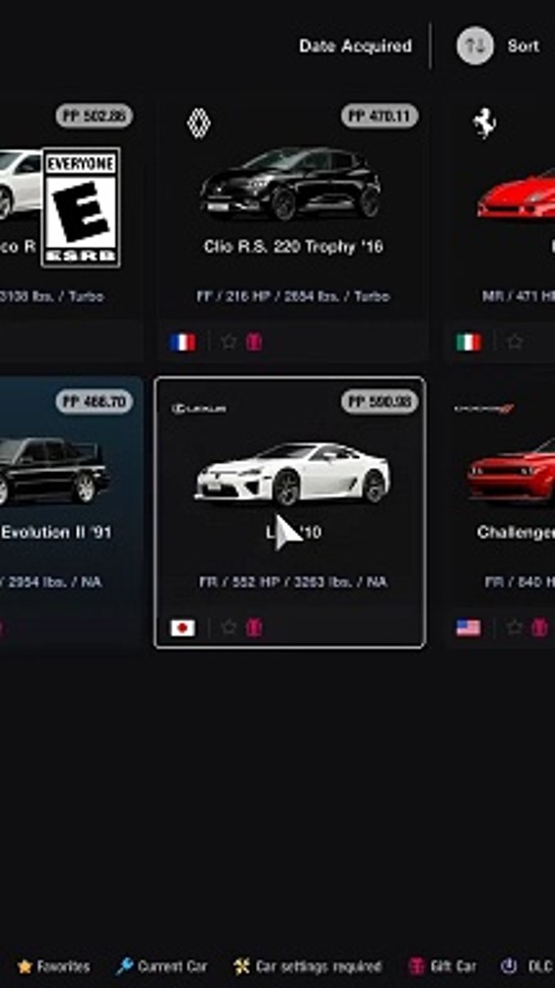Click the Dodge brand logo

485,409
